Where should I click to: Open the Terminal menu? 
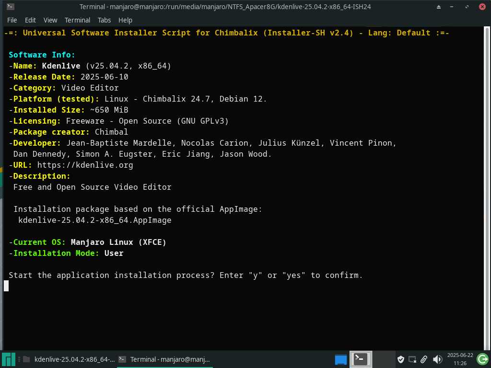pyautogui.click(x=77, y=20)
